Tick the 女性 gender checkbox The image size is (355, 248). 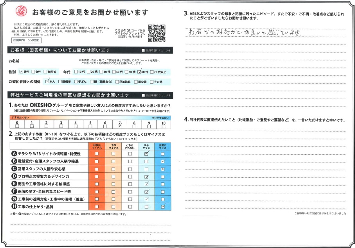[34, 72]
